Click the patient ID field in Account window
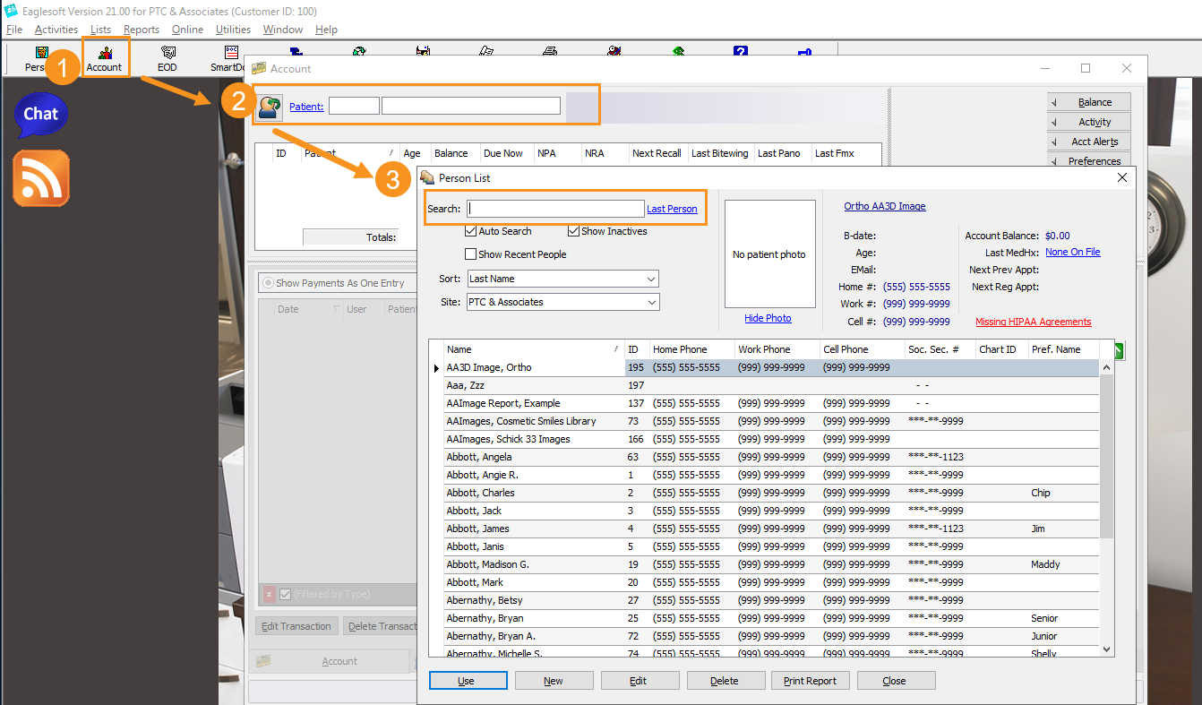The height and width of the screenshot is (705, 1202). point(354,106)
